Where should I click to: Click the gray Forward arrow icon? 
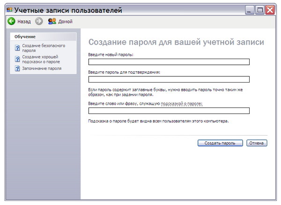(39, 21)
